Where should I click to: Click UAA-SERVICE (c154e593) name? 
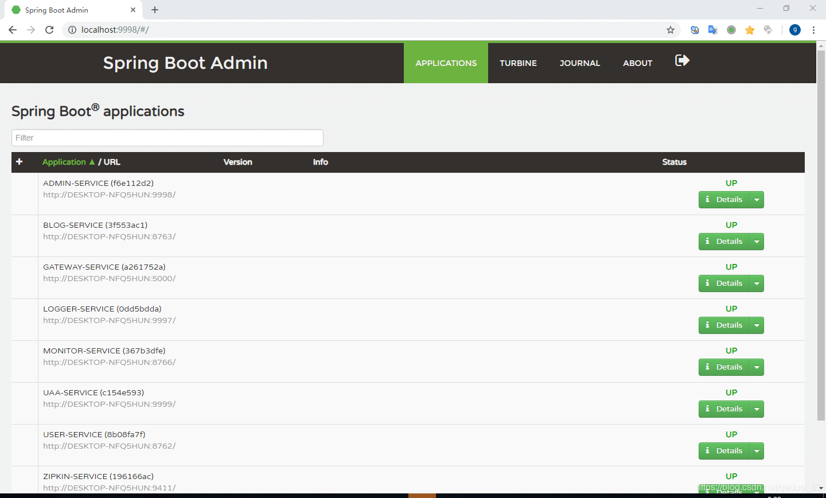93,392
